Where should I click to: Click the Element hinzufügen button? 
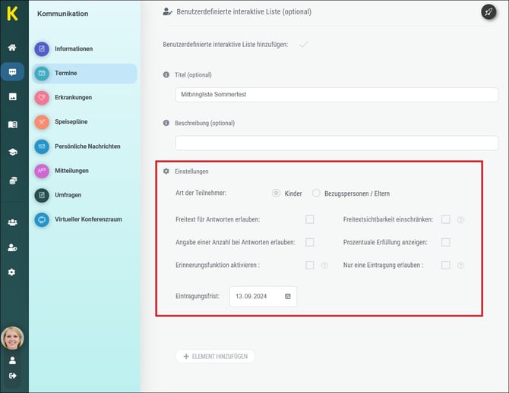[x=215, y=357]
